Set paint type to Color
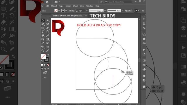This screenshot has height=105, width=187. pyautogui.click(x=42, y=65)
